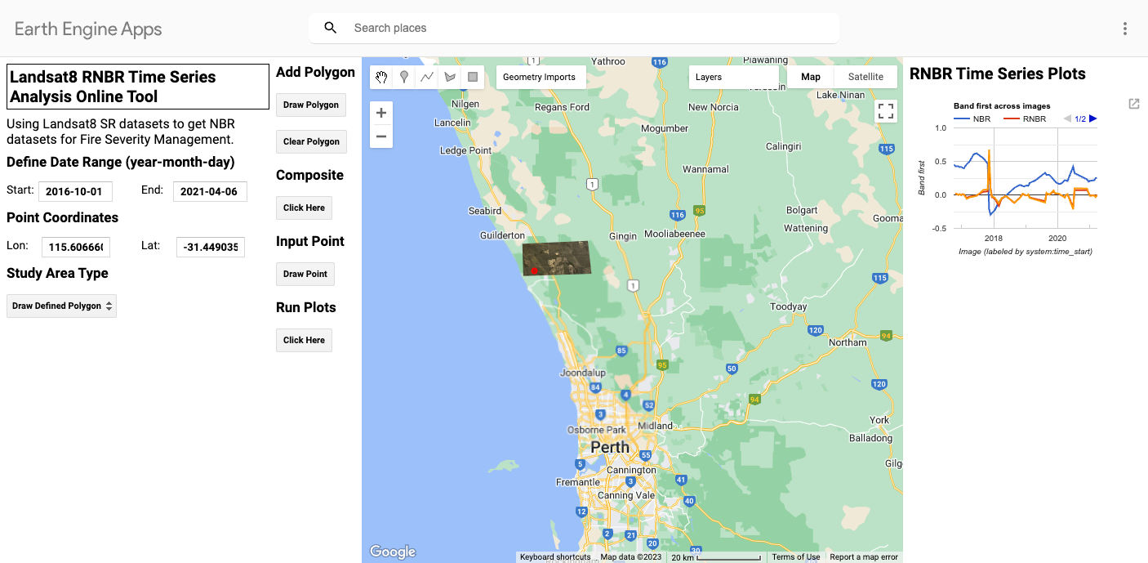1148x563 pixels.
Task: Zoom out on the map
Action: pyautogui.click(x=381, y=136)
